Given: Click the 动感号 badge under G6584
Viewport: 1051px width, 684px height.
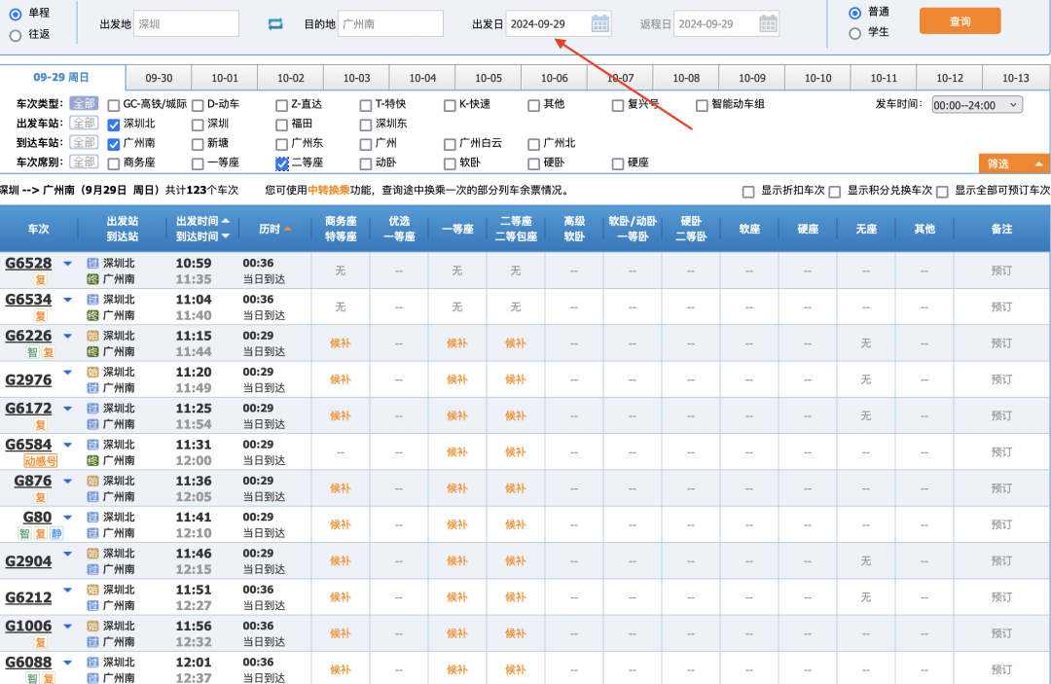Looking at the screenshot, I should (40, 461).
